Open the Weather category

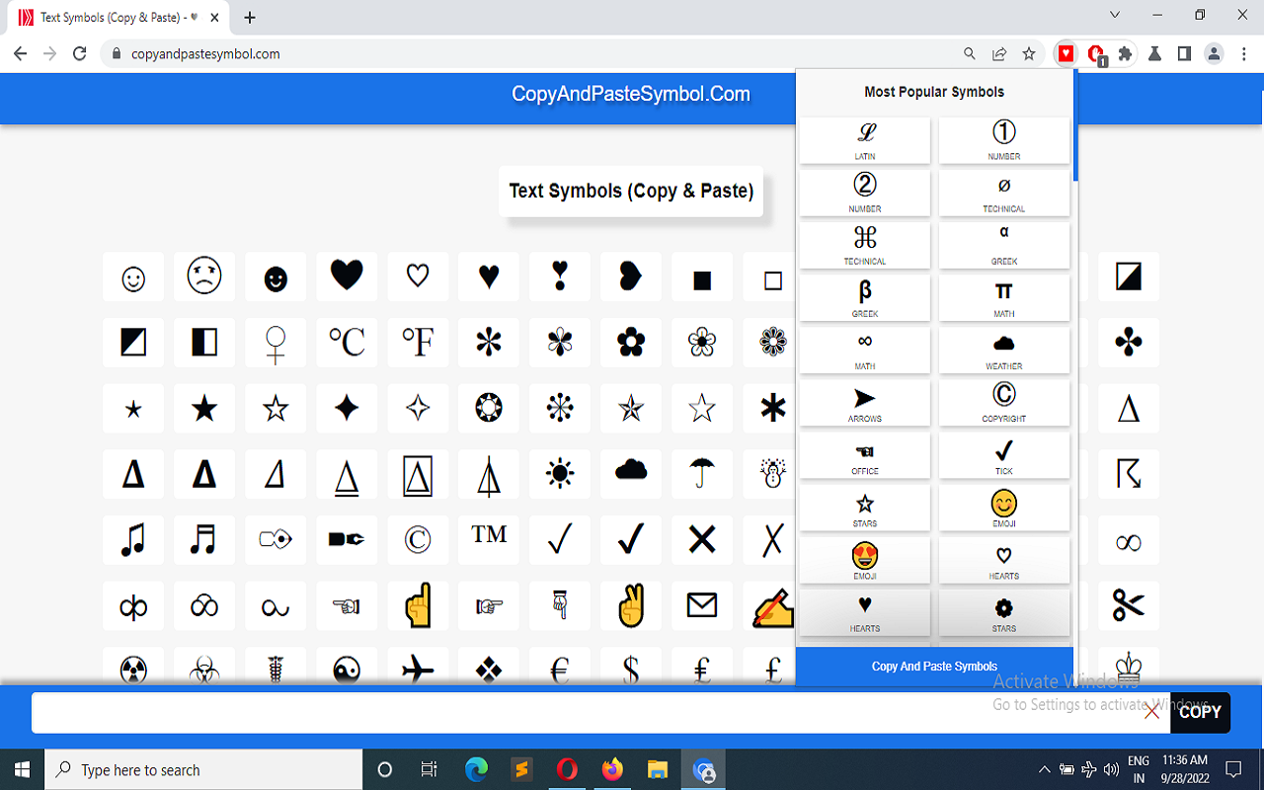tap(1004, 350)
